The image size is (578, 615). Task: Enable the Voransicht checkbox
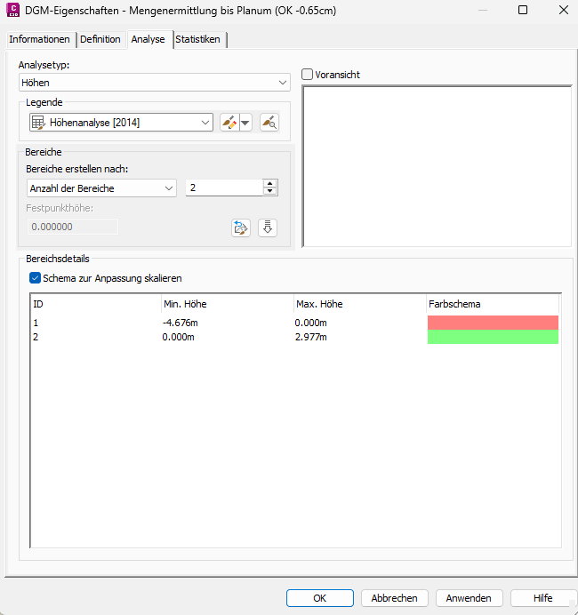point(308,75)
